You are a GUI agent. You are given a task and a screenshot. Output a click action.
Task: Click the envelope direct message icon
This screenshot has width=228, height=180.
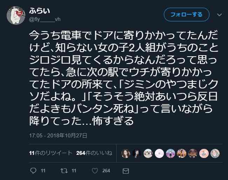[126, 171]
